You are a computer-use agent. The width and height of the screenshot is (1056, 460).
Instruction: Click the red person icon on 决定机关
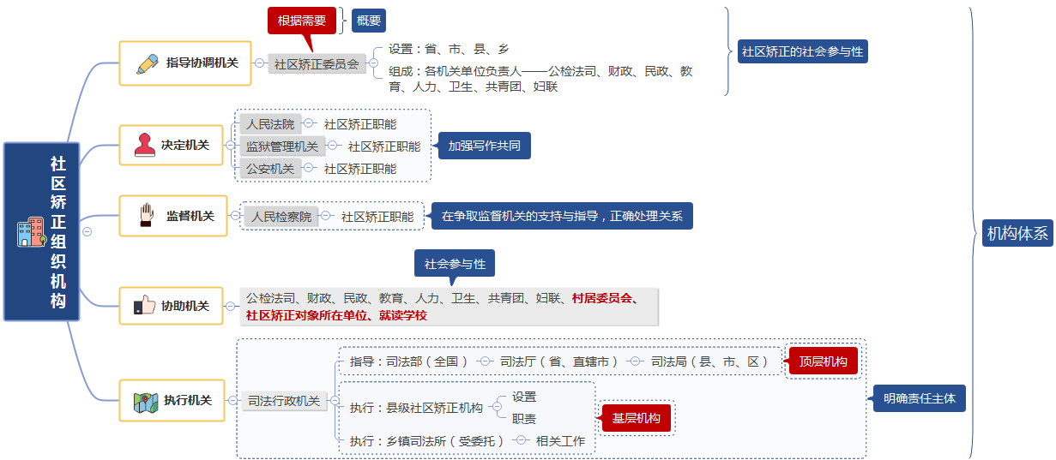144,145
